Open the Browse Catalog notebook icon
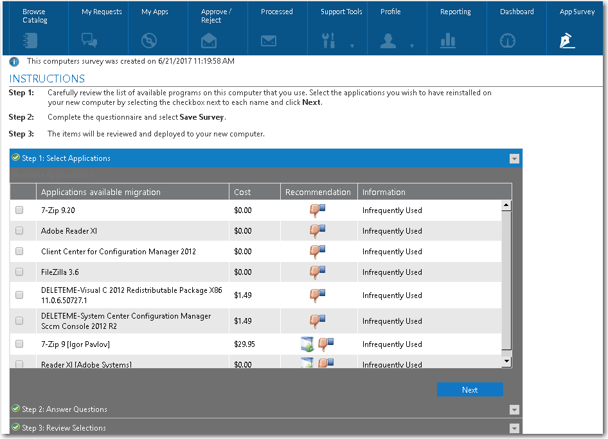Screen dimensions: 608x439 click(30, 41)
